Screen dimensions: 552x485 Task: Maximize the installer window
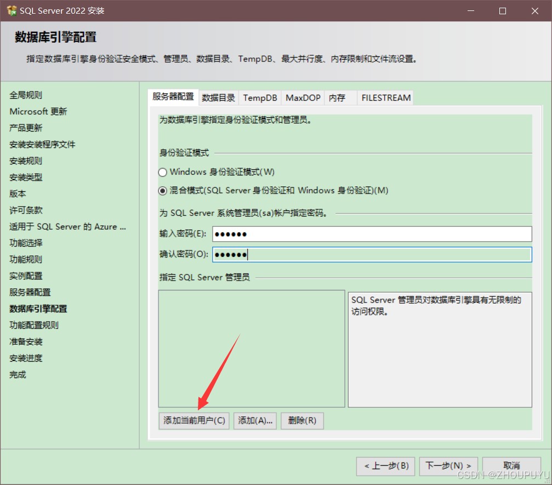(x=503, y=11)
